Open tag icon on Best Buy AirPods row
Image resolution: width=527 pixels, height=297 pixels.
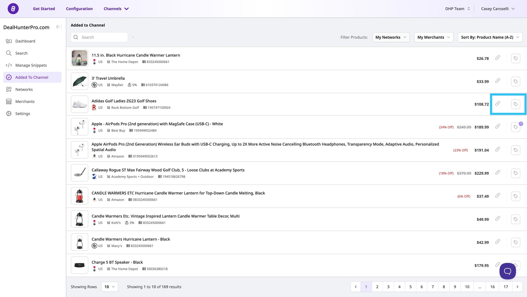(x=516, y=127)
